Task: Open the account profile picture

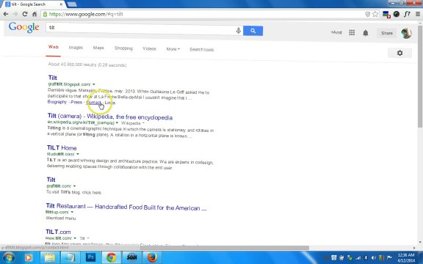Action: click(406, 33)
